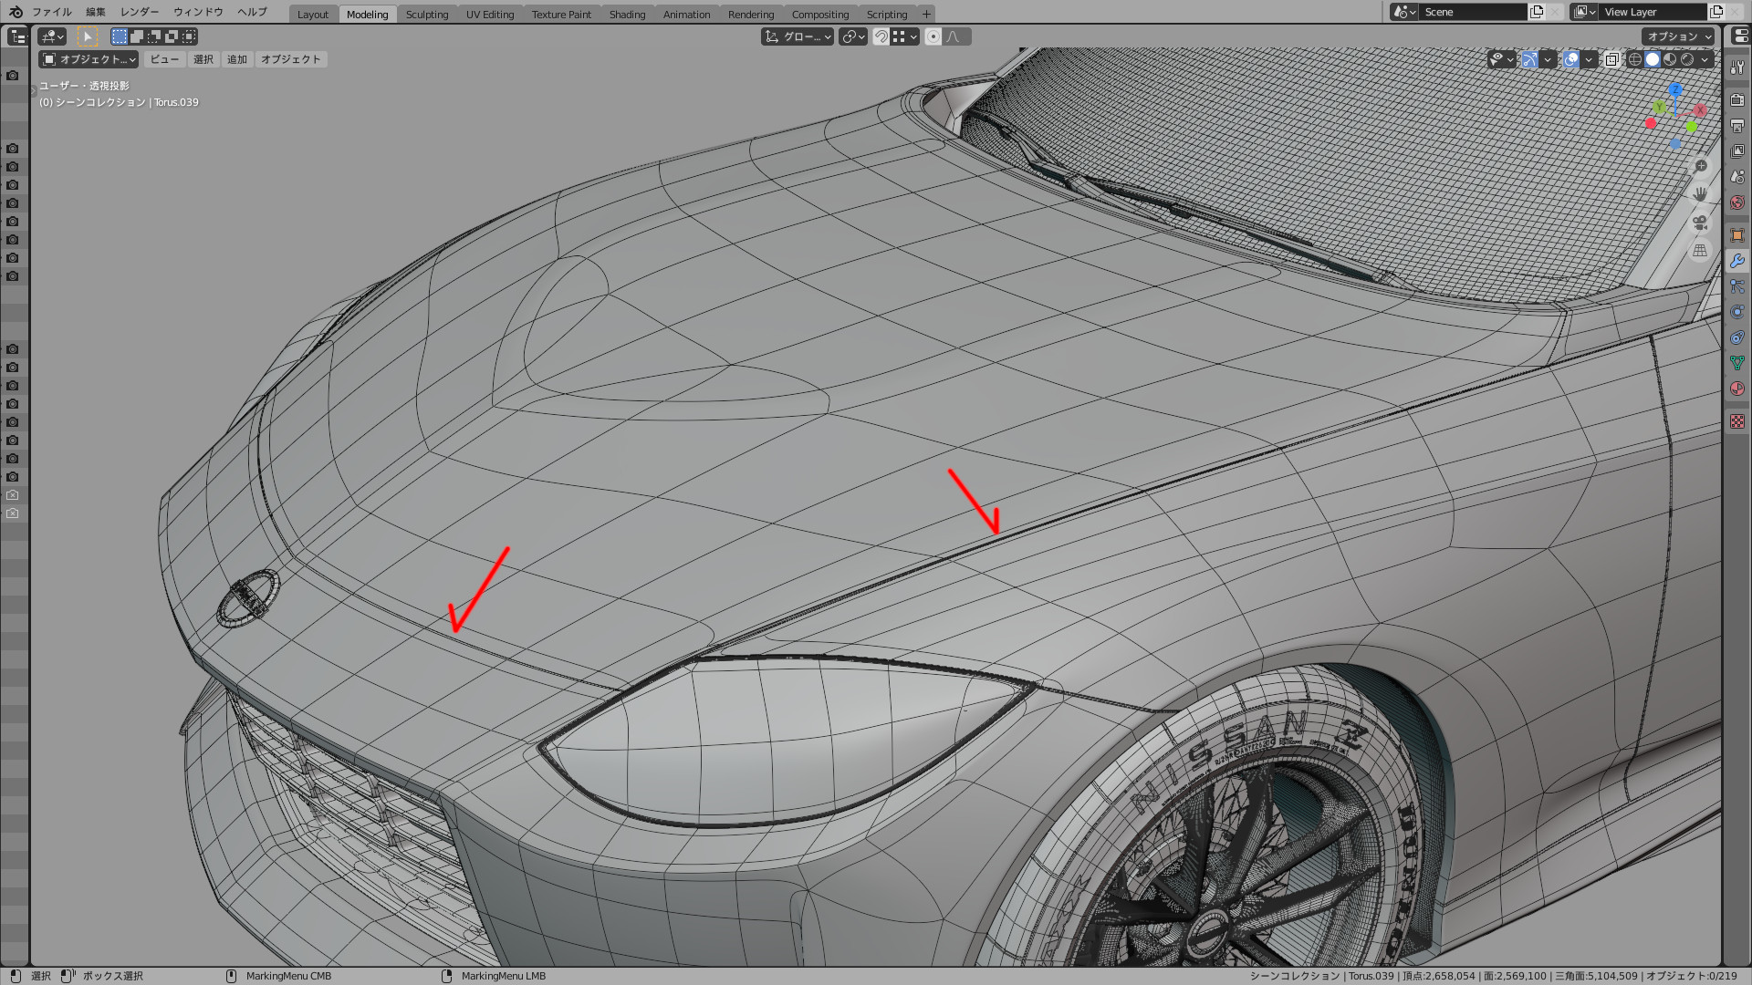Switch to material preview shading

point(1670,59)
